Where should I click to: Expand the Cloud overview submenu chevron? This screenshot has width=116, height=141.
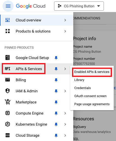coord(65,20)
